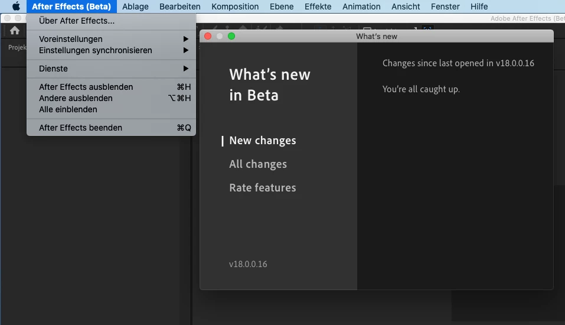The width and height of the screenshot is (565, 325).
Task: Click "You're all caught up." text
Action: pos(421,89)
